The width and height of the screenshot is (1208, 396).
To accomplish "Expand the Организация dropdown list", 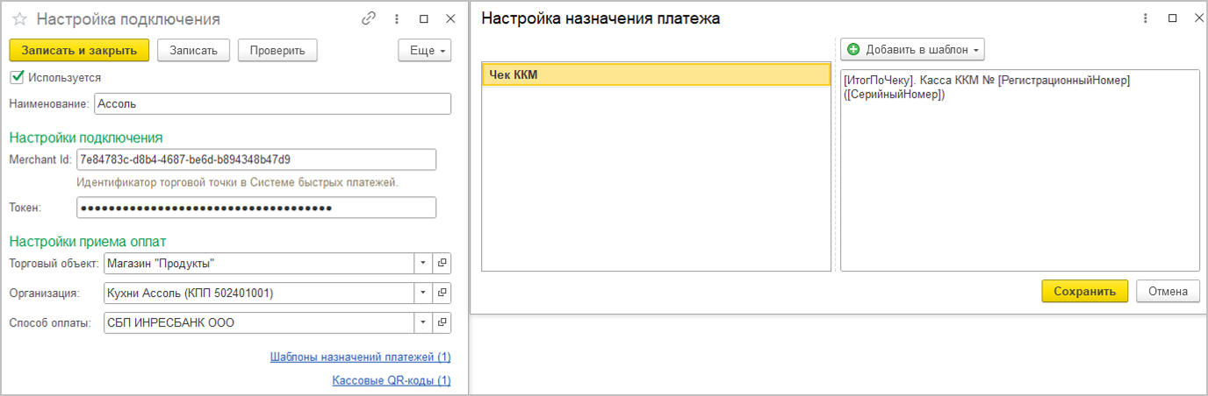I will (422, 293).
